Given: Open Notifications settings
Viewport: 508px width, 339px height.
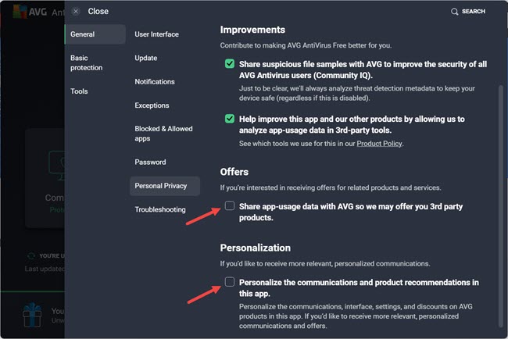Looking at the screenshot, I should click(x=155, y=82).
